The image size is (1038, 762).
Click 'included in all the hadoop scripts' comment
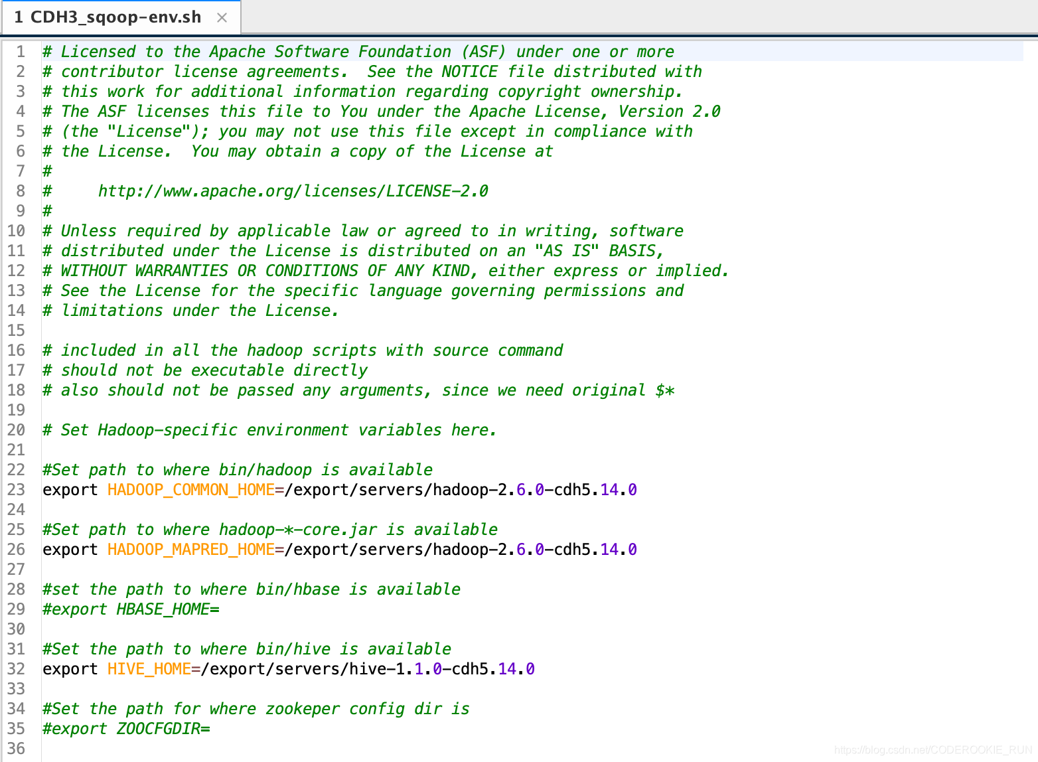point(303,350)
